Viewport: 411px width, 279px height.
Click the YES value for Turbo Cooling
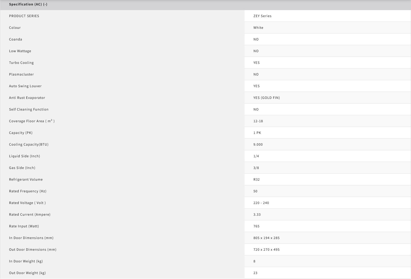coord(257,63)
